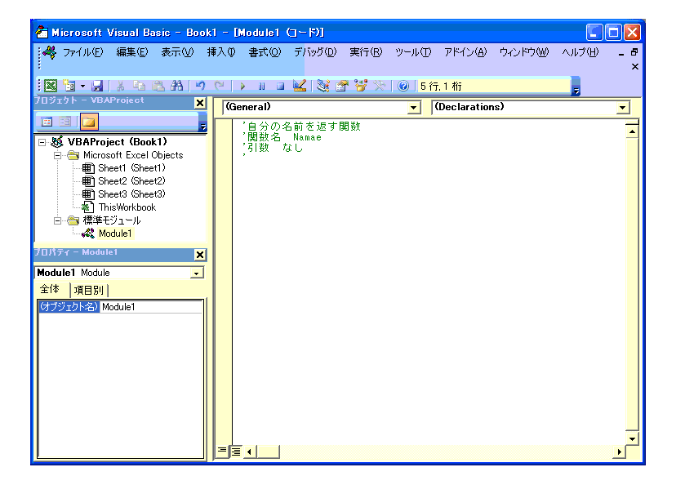The width and height of the screenshot is (676, 485).
Task: Select Module1 in project tree
Action: (x=115, y=234)
